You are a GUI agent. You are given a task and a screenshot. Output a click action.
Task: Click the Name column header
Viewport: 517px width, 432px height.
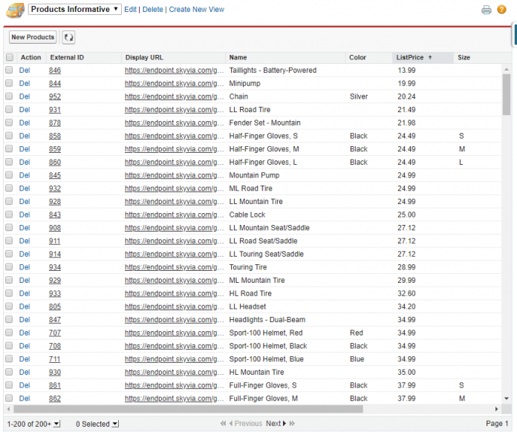pyautogui.click(x=238, y=57)
